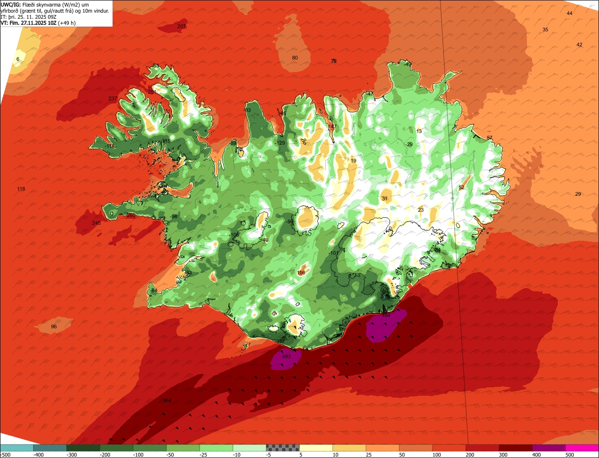Pick the dark green swatch between -200 and -100
Viewport: 599px width, 458px height.
coord(117,448)
